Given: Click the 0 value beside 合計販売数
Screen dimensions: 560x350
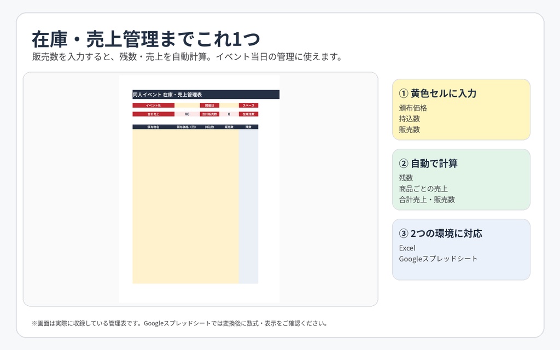Looking at the screenshot, I should coord(229,114).
